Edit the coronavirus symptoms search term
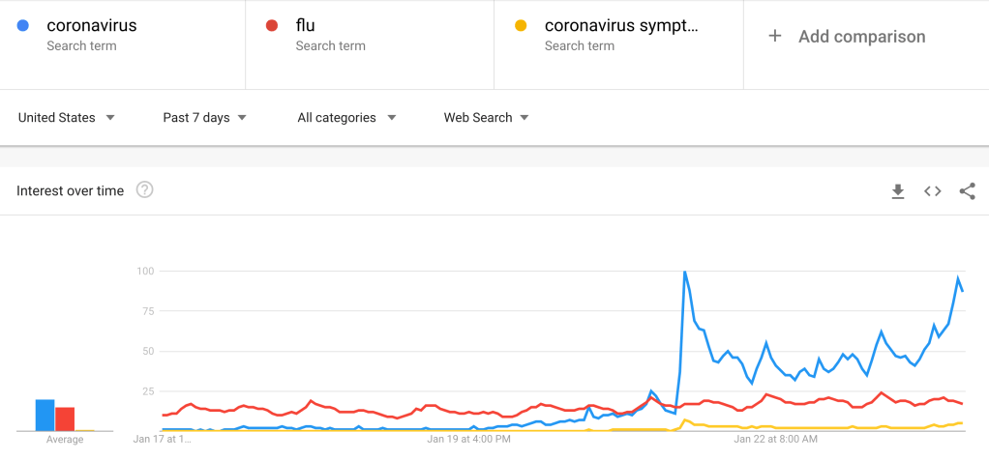 tap(620, 26)
